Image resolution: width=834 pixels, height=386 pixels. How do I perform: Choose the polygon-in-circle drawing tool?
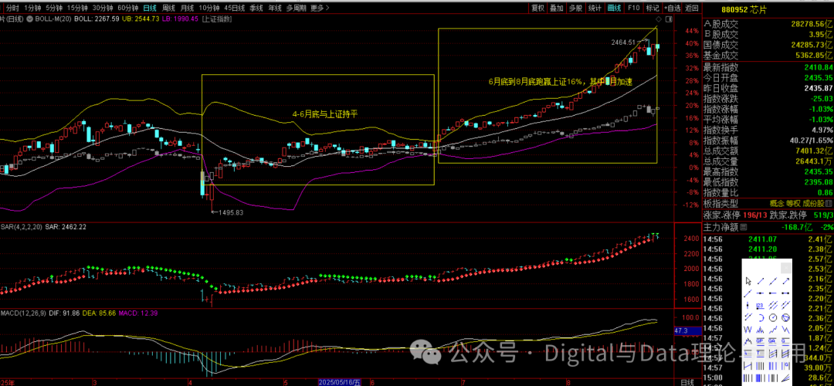[785, 317]
